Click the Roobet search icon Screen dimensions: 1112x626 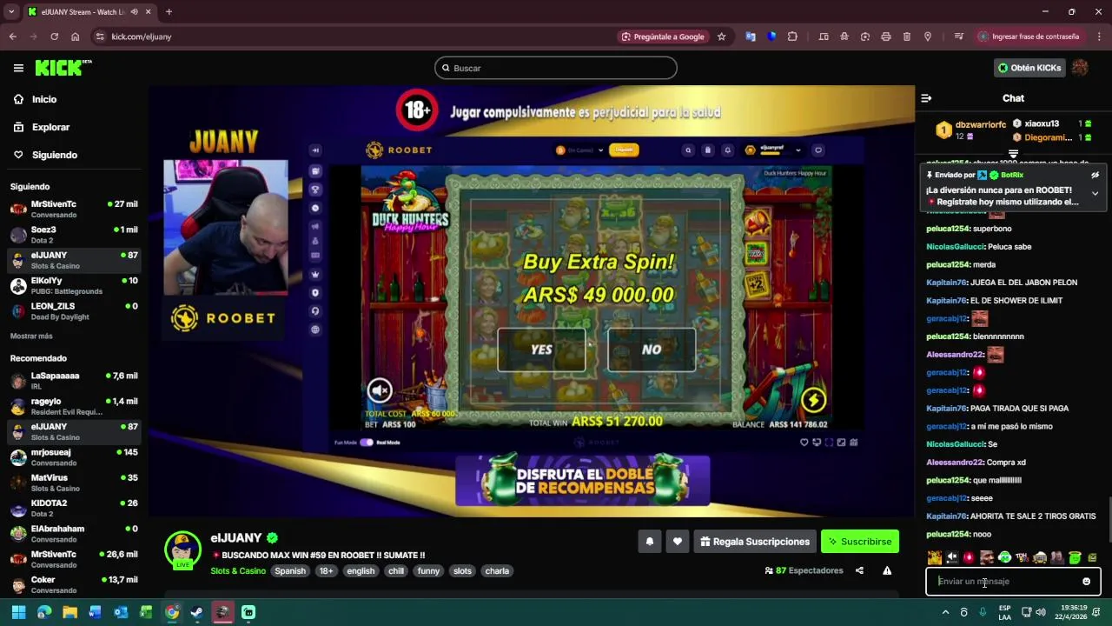(x=688, y=150)
